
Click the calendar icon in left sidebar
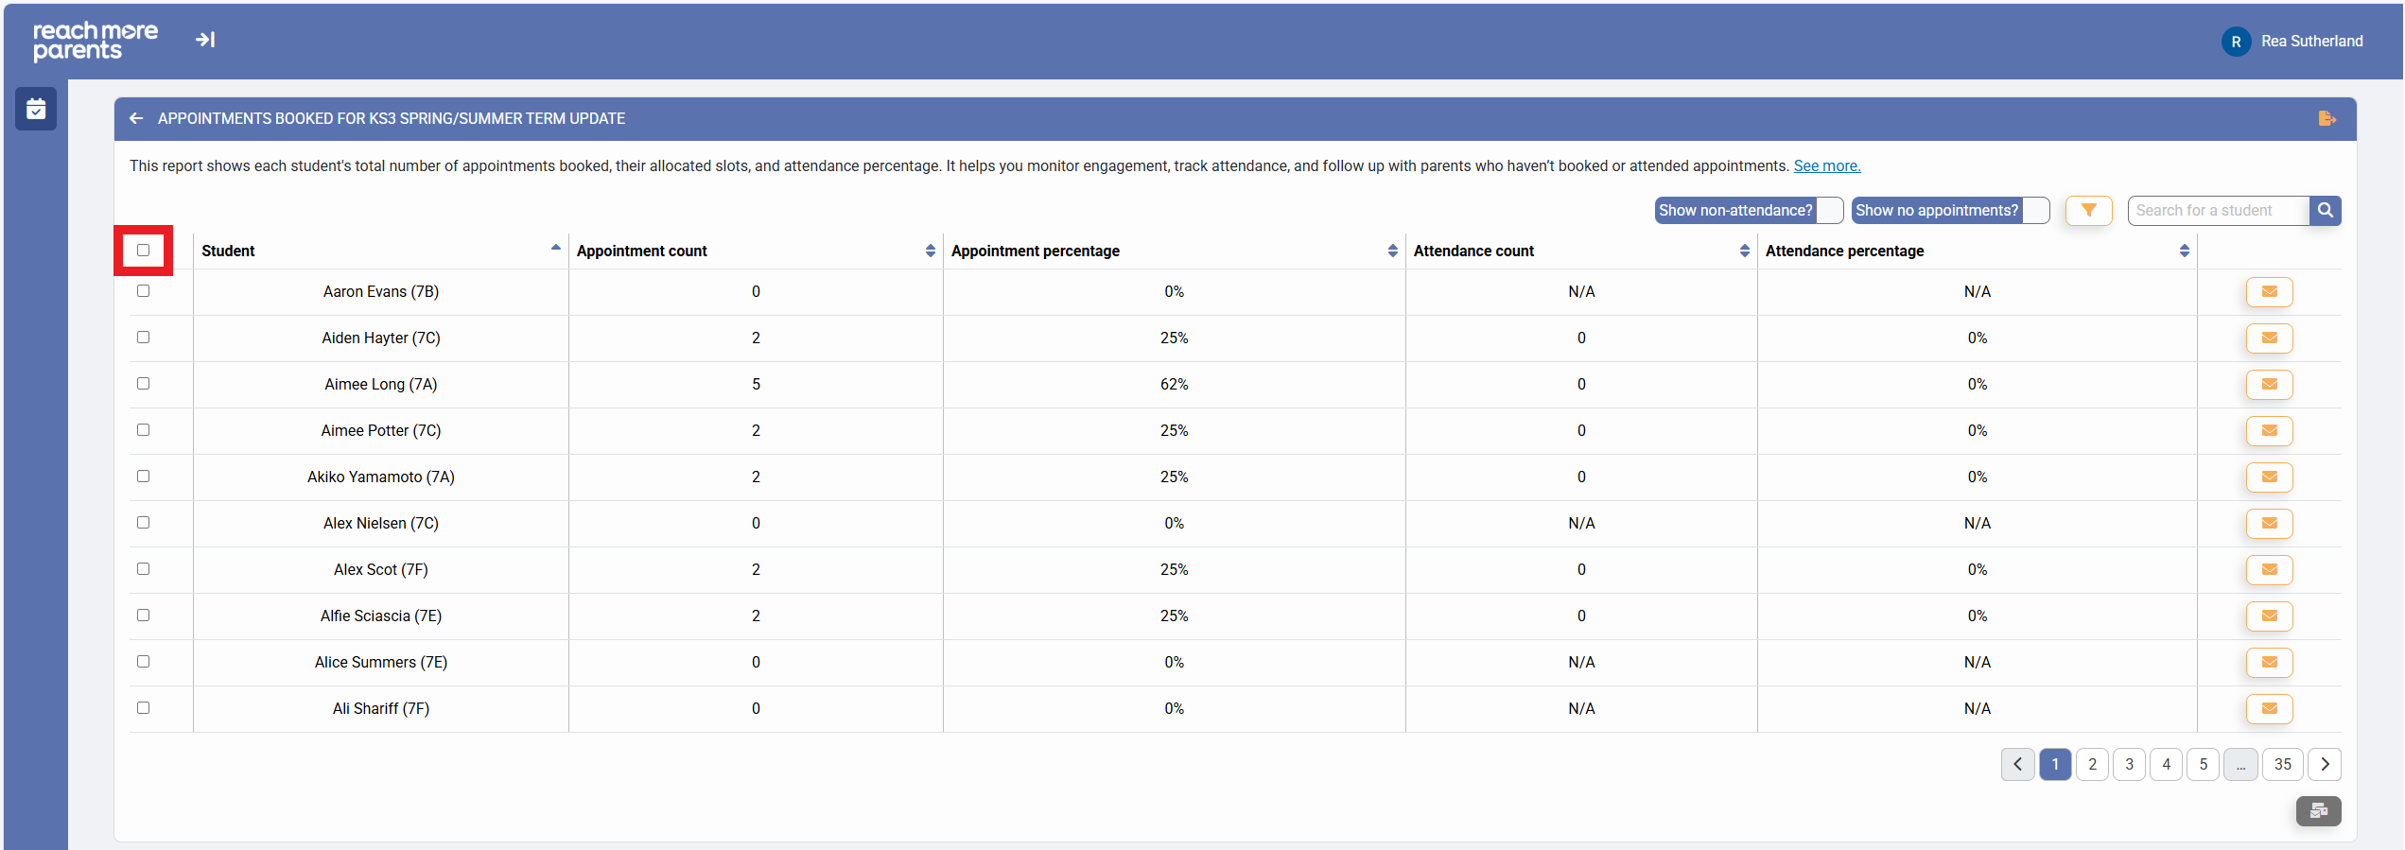[x=36, y=110]
